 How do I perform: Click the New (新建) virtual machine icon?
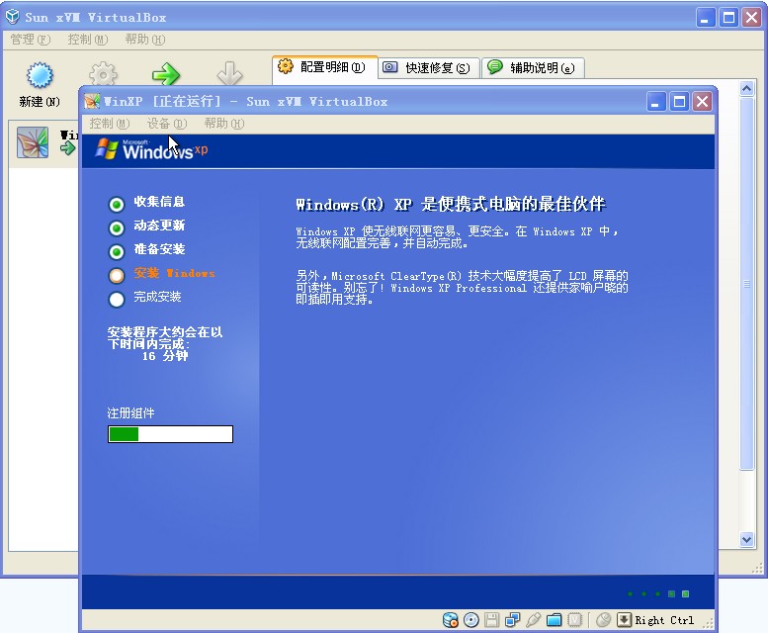coord(40,75)
